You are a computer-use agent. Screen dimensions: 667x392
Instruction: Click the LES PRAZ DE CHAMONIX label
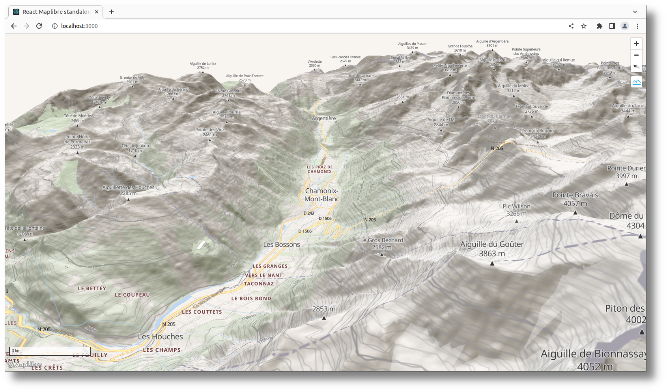[x=320, y=169]
